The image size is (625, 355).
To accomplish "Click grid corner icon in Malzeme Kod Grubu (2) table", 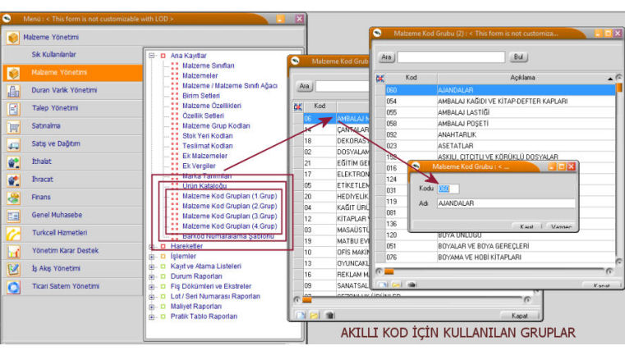I will click(380, 79).
